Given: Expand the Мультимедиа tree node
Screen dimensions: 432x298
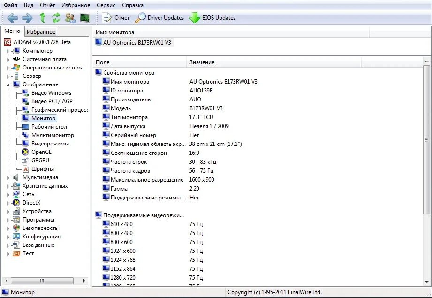Looking at the screenshot, I should point(8,178).
